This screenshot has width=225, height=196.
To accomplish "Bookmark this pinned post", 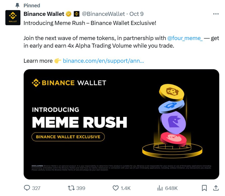I will [204, 188].
